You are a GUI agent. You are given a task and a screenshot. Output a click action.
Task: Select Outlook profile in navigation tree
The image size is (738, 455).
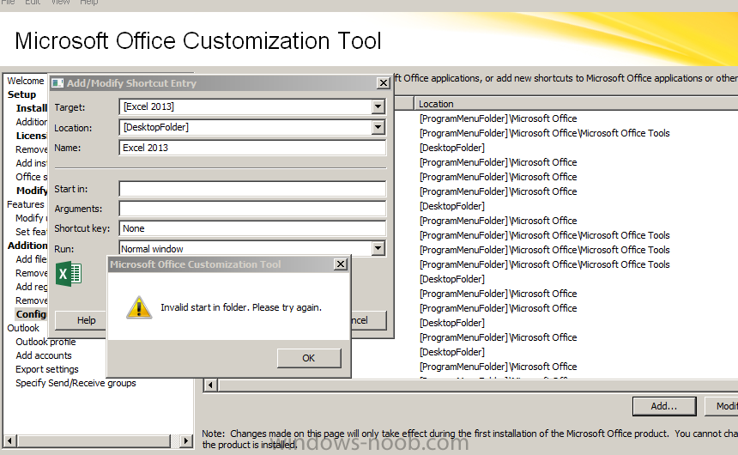pos(45,343)
